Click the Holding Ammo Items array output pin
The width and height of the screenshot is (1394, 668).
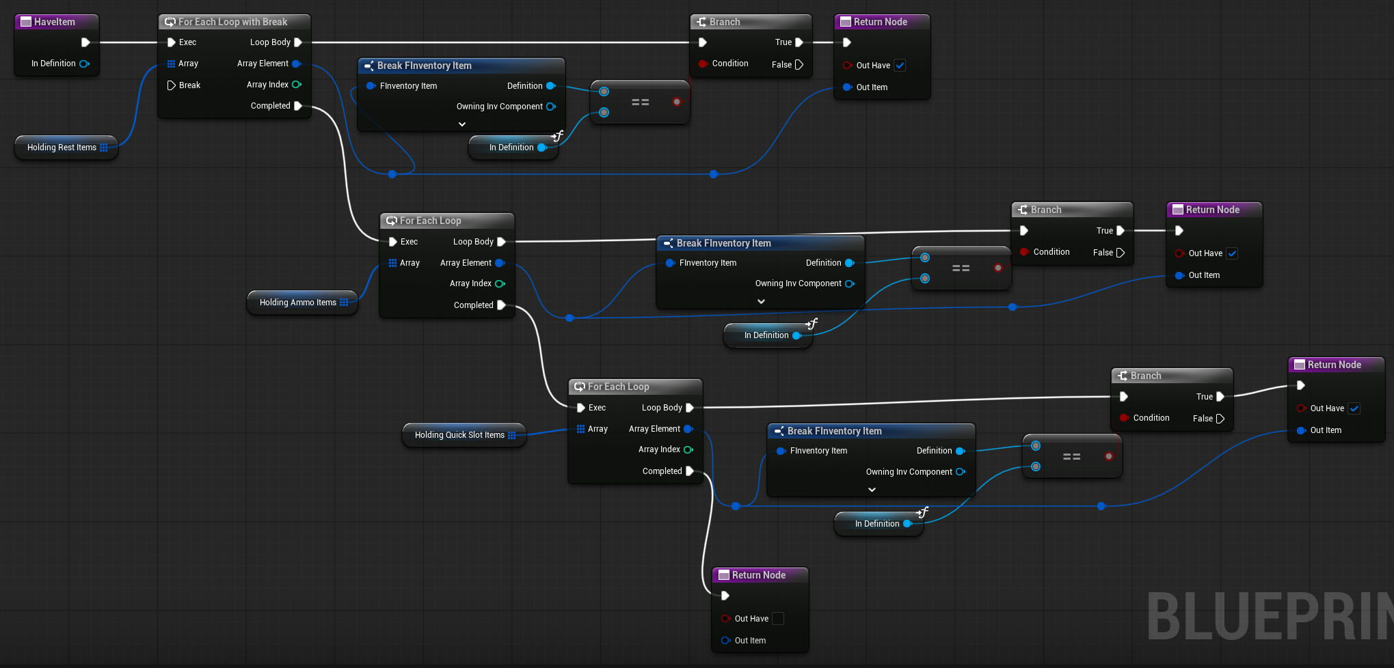344,303
